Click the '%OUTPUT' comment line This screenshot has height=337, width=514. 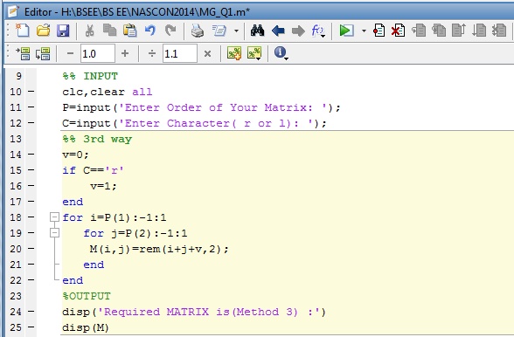pos(87,296)
